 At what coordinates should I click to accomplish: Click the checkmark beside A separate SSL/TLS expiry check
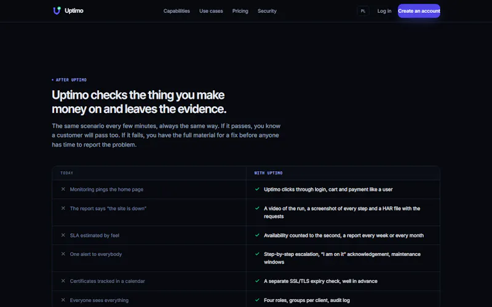click(x=257, y=281)
